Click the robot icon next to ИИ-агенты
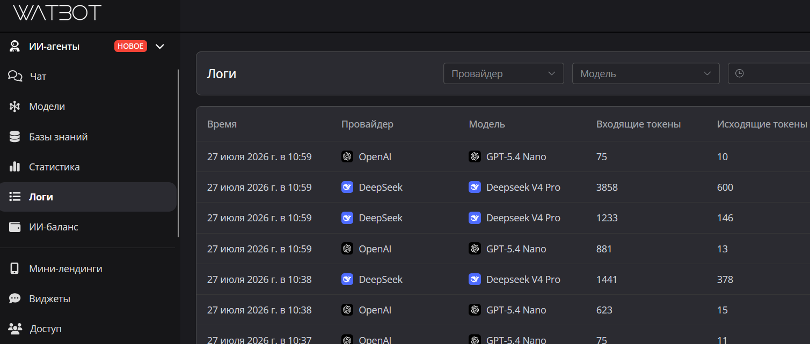 tap(15, 47)
